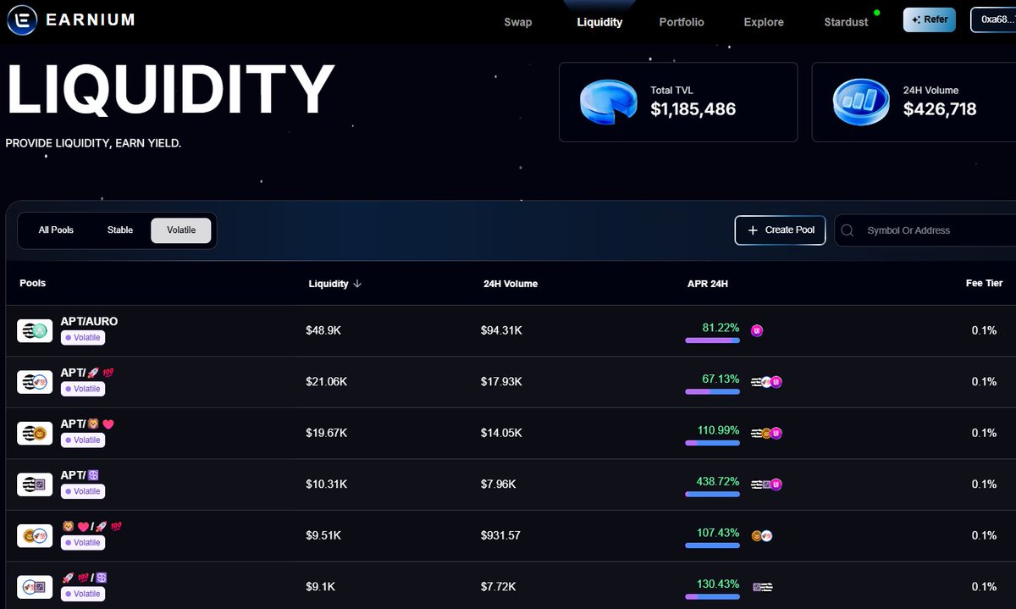Viewport: 1016px width, 609px height.
Task: Click the $7.72K volume value
Action: pyautogui.click(x=499, y=586)
